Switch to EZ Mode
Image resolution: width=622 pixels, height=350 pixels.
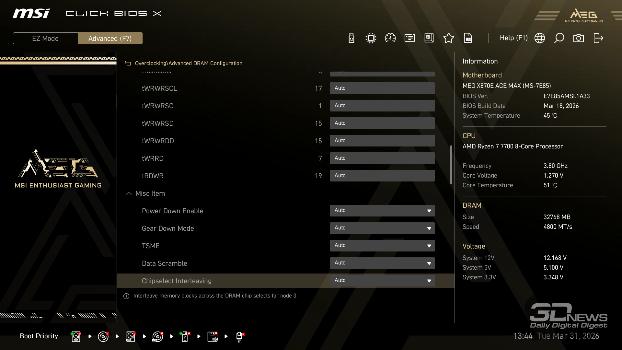coord(45,38)
